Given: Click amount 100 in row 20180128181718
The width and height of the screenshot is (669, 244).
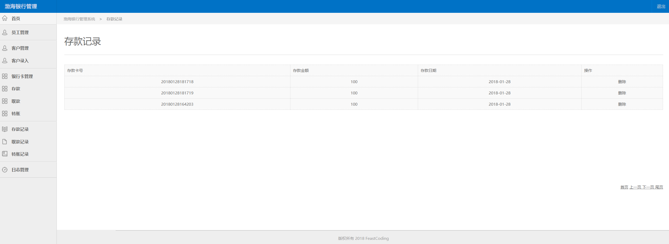Looking at the screenshot, I should pyautogui.click(x=354, y=82).
